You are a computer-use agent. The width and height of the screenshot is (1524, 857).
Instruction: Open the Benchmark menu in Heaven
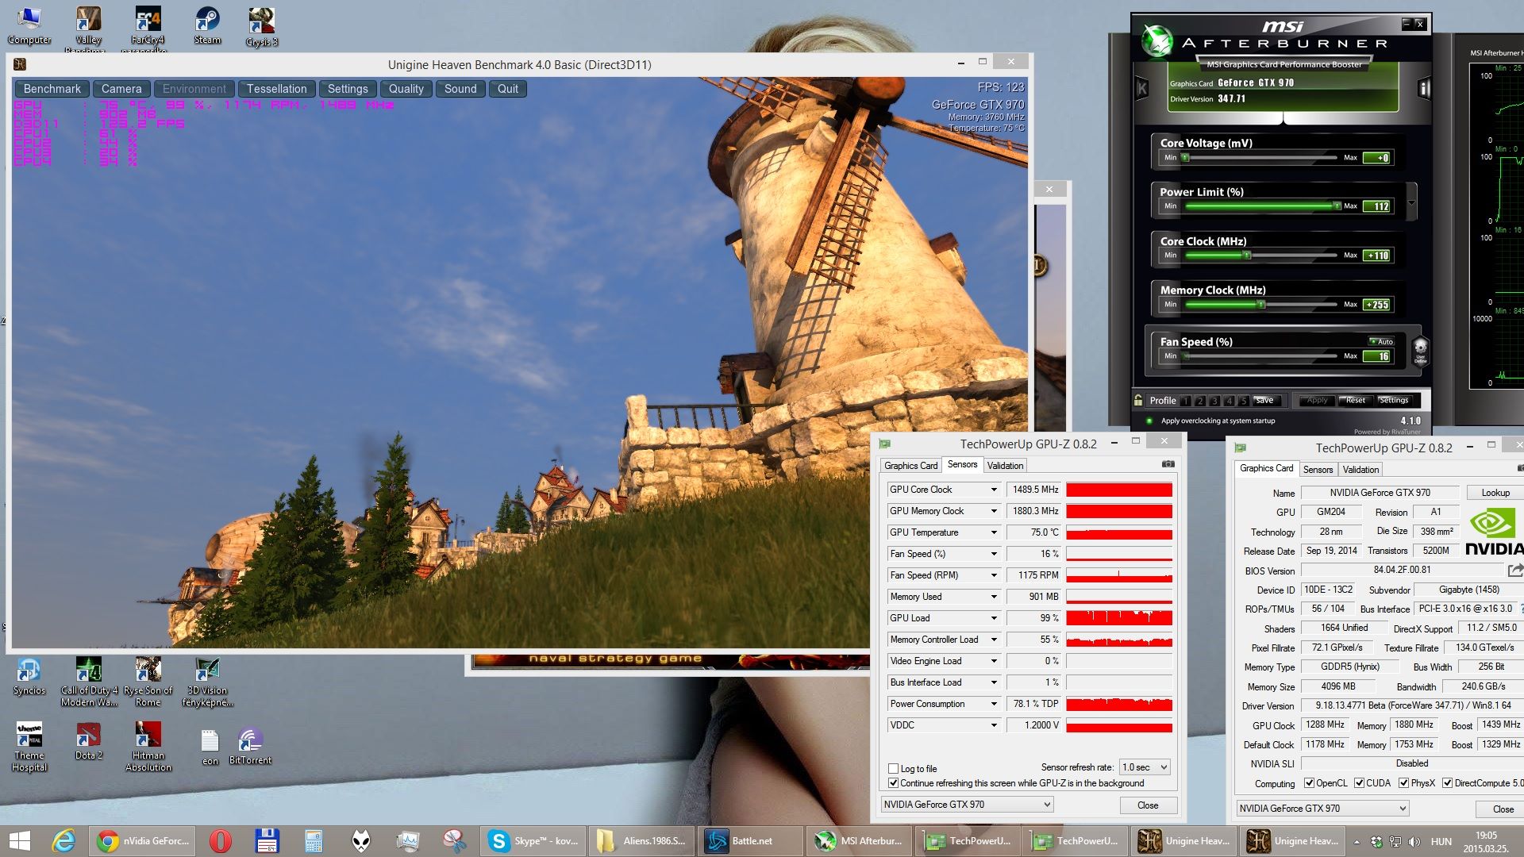pos(52,89)
